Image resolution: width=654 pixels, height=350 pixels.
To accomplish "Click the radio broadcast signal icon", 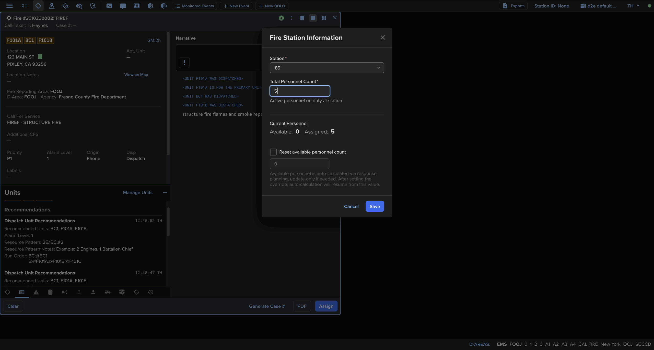I will (65, 292).
